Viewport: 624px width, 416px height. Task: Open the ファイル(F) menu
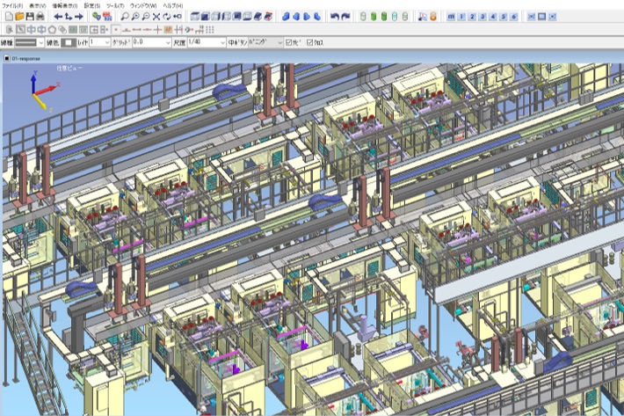pos(12,5)
